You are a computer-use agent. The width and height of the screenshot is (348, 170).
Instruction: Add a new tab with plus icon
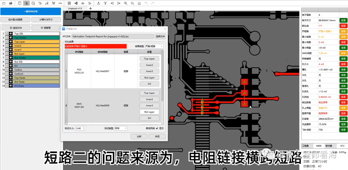[90, 8]
